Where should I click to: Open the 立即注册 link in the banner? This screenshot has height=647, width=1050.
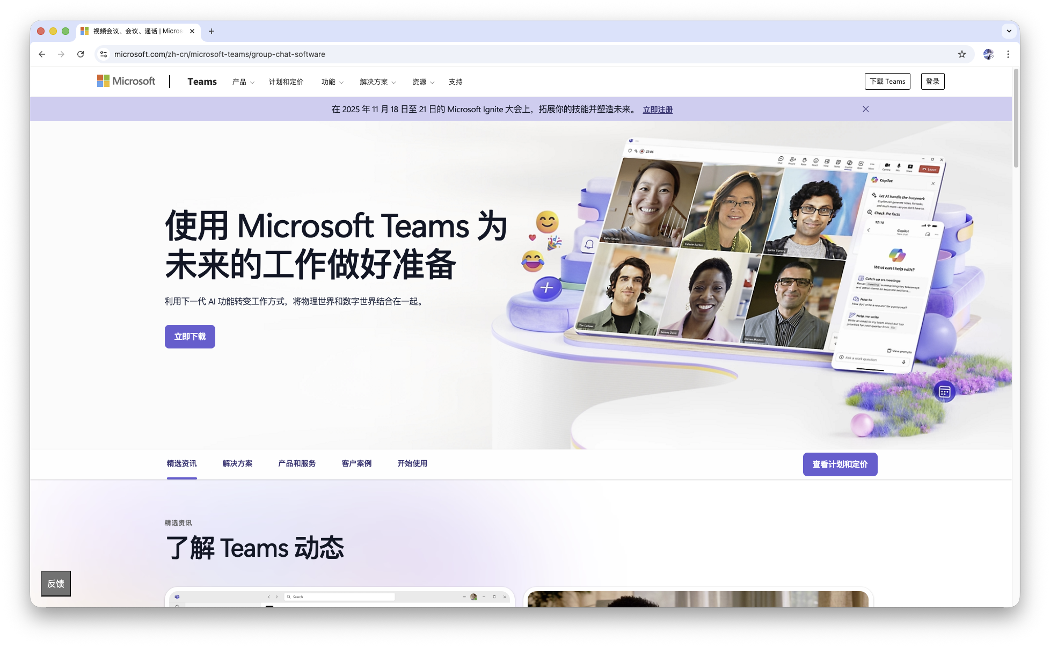[658, 110]
